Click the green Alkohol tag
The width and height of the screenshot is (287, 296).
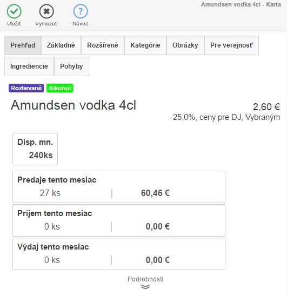(59, 88)
